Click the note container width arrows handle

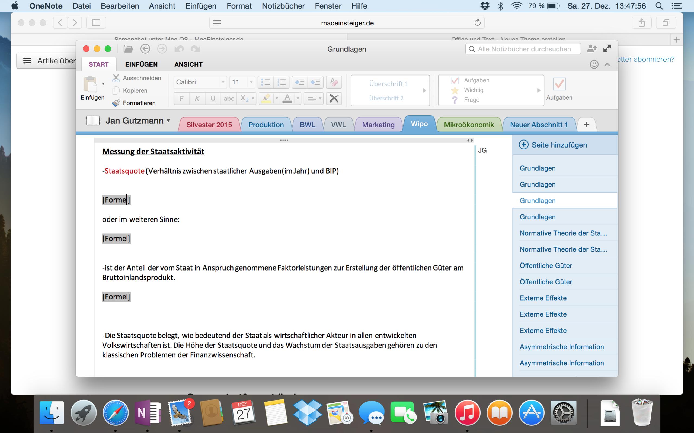[x=470, y=140]
